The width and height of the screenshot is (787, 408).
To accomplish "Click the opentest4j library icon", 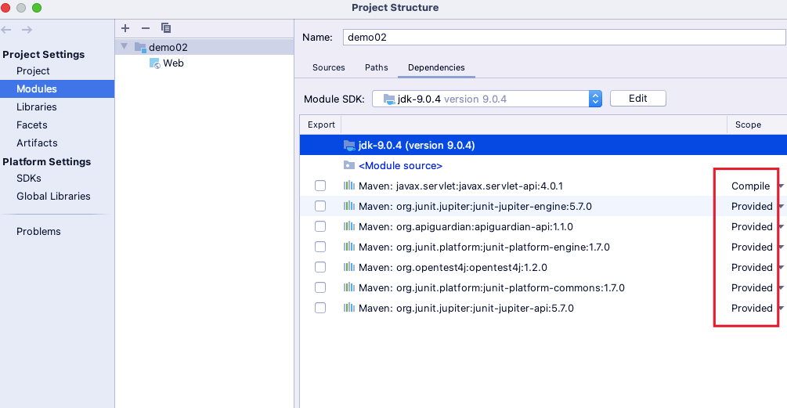I will pyautogui.click(x=349, y=267).
